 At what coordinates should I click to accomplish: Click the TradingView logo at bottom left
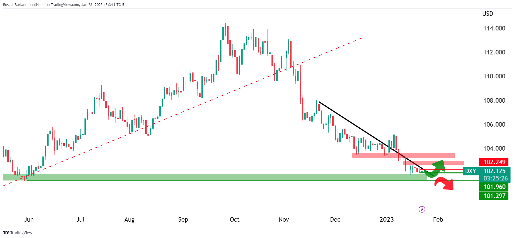[18, 233]
